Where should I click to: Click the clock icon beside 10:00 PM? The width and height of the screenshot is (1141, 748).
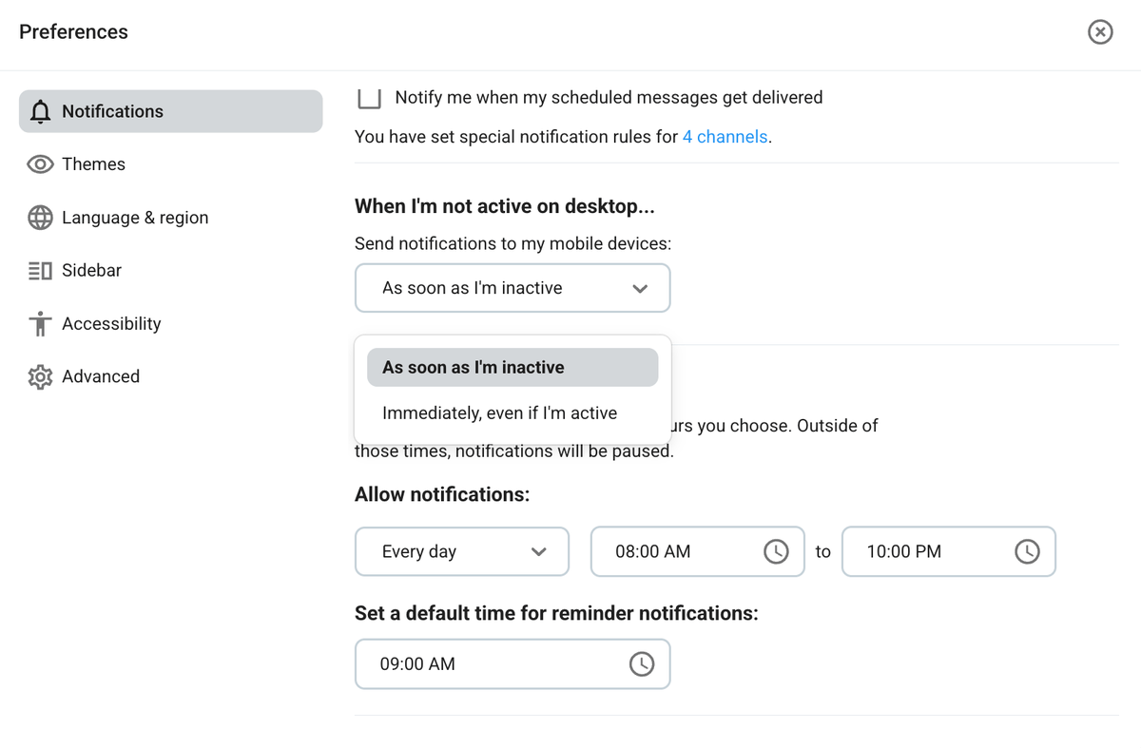tap(1027, 551)
